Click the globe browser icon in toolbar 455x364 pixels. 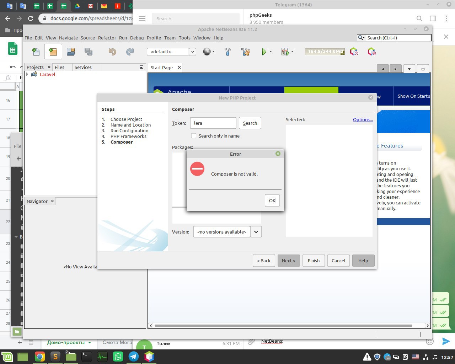207,52
